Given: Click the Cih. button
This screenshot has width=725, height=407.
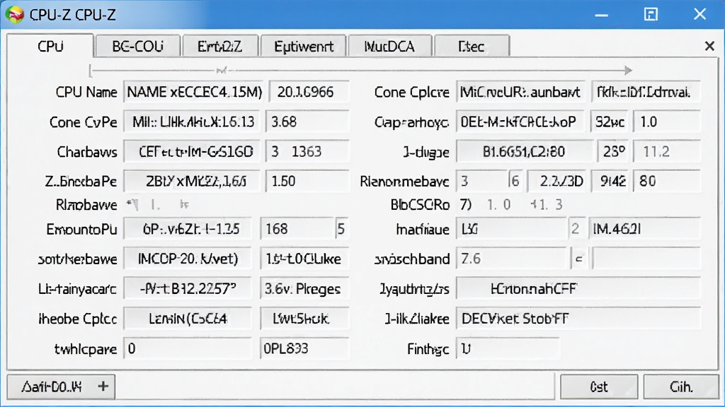Looking at the screenshot, I should coord(681,387).
